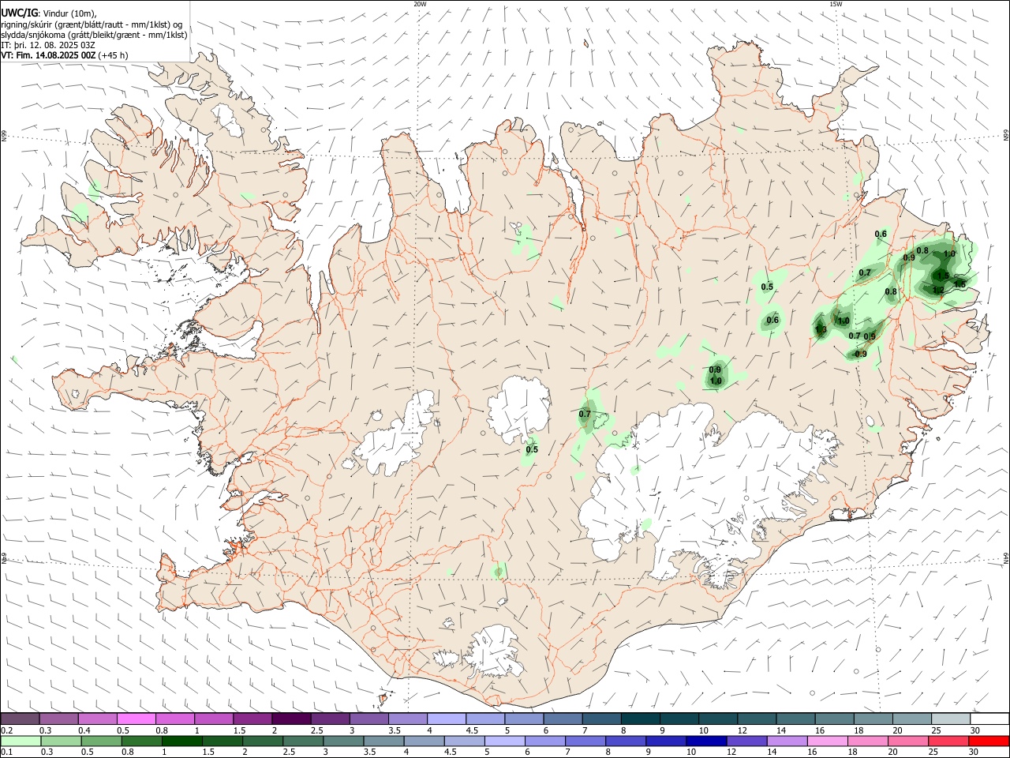
Task: Select lower scale green swatch between 0.5 and 0.8
Action: tap(103, 741)
